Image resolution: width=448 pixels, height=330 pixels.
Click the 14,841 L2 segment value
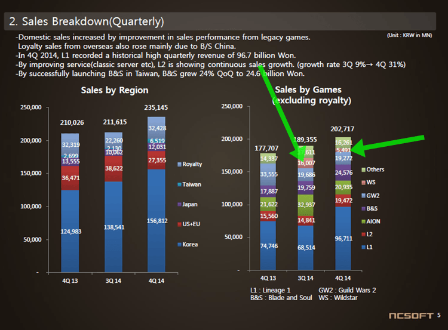[x=306, y=220]
